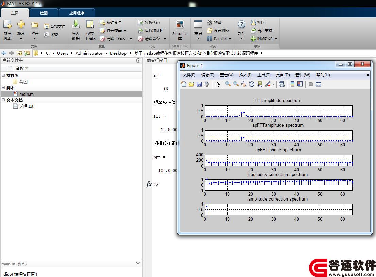
Task: Select the Edit Plot arrow tool
Action: click(218, 84)
